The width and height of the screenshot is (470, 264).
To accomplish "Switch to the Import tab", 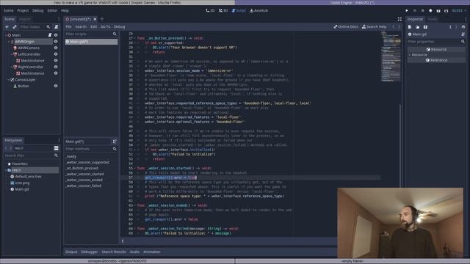I will pyautogui.click(x=25, y=19).
